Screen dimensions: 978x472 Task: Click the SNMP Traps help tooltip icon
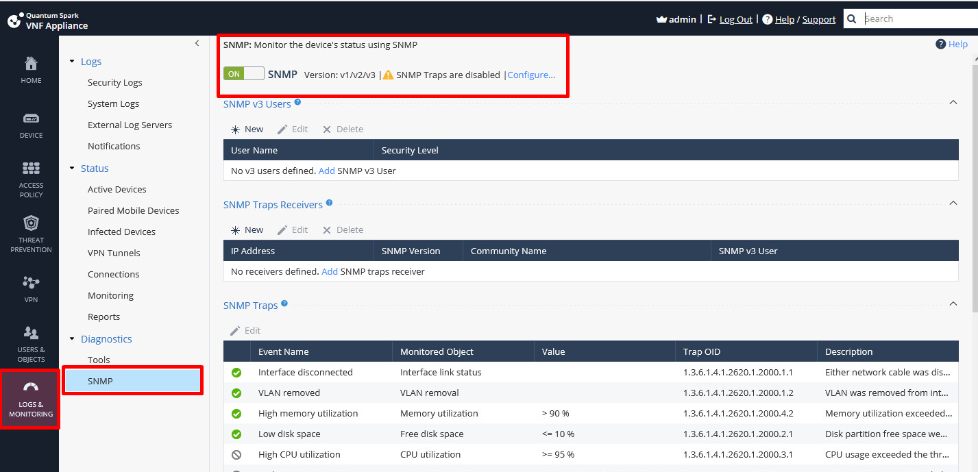click(x=284, y=303)
